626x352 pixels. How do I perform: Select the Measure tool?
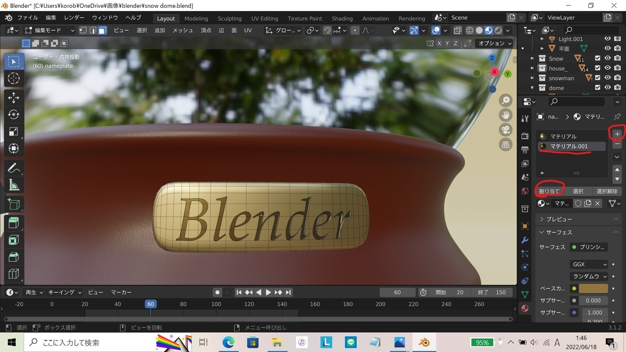(14, 185)
